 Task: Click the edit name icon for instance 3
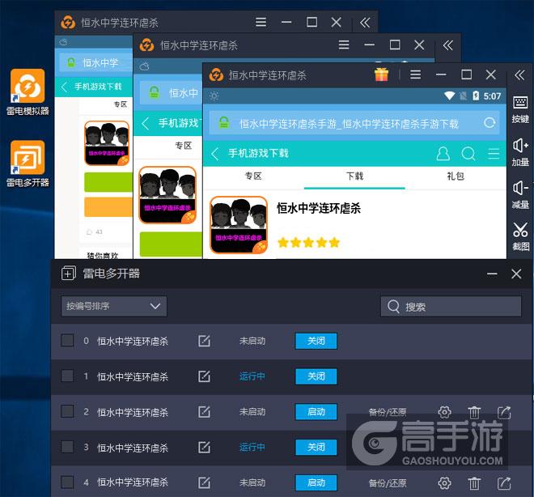coord(204,448)
